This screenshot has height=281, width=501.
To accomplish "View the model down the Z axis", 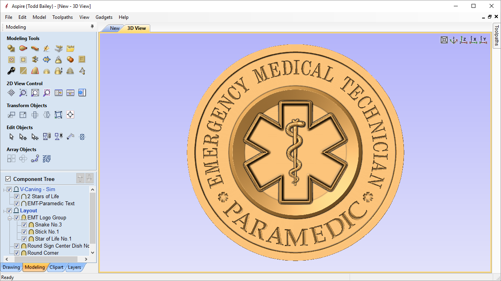I will pos(464,40).
